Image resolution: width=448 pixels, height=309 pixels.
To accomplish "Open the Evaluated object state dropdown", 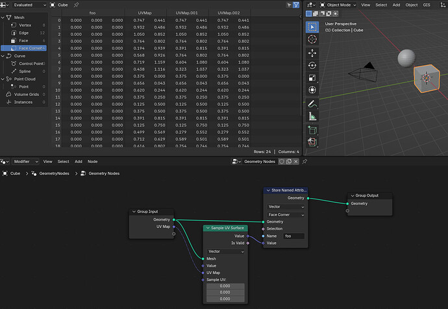I will pyautogui.click(x=29, y=5).
